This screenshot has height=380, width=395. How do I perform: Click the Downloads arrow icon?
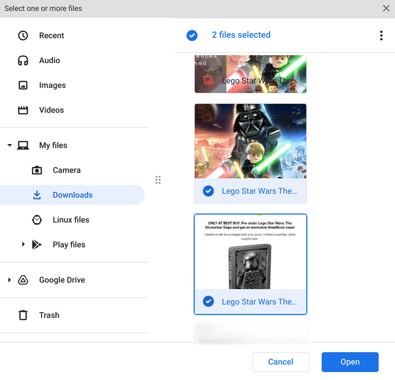point(37,195)
